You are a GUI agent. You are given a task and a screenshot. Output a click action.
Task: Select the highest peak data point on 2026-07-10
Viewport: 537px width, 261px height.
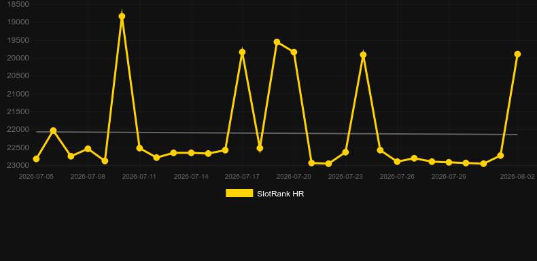122,16
